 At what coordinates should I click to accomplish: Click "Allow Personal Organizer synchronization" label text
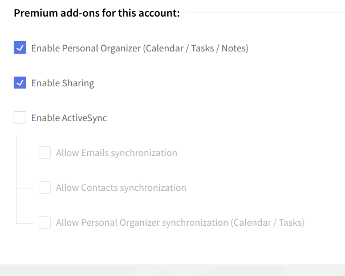point(142,223)
